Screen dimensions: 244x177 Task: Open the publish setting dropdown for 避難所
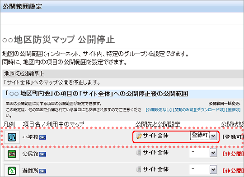click(x=203, y=170)
